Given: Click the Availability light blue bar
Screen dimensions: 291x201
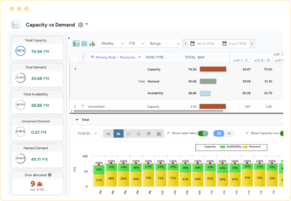Looking at the screenshot, I should 205,93.
